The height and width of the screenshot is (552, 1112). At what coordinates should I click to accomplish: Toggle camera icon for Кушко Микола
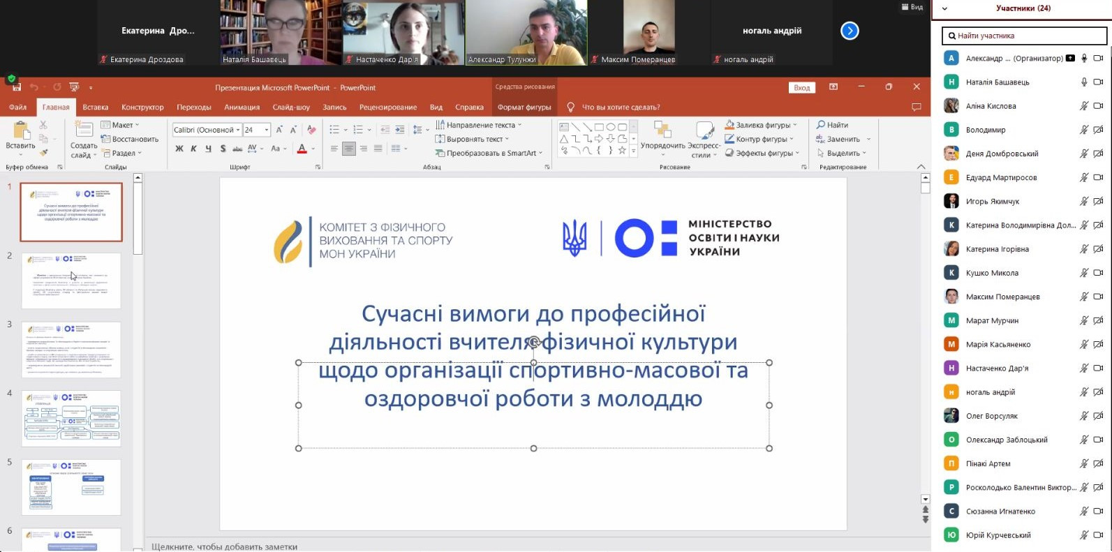[x=1098, y=273]
